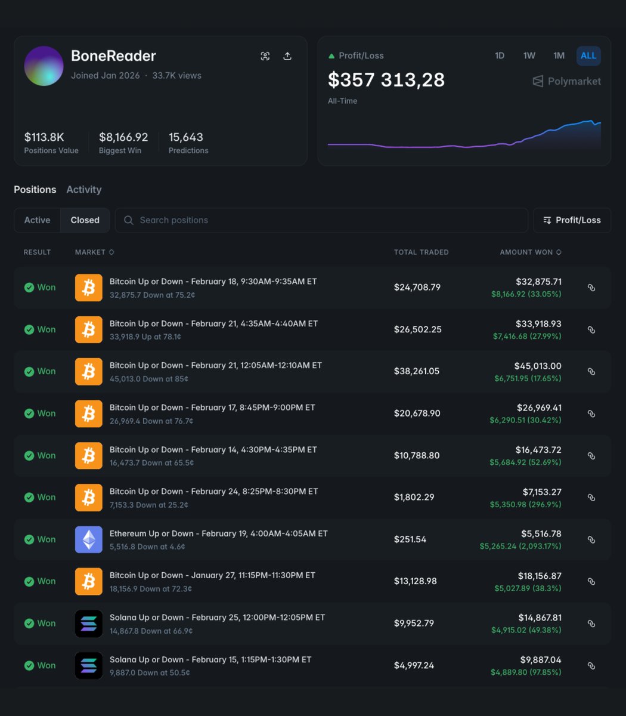The width and height of the screenshot is (626, 716).
Task: Click the $5,265.24 (2,093.17%) profit text
Action: (520, 546)
